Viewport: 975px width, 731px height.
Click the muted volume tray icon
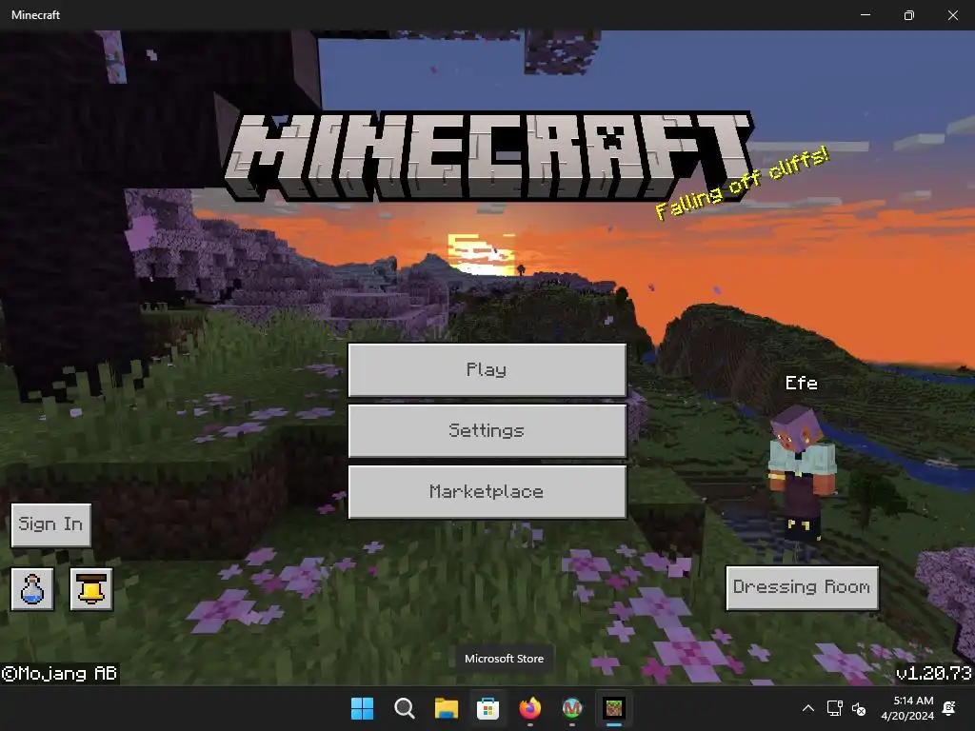coord(859,708)
